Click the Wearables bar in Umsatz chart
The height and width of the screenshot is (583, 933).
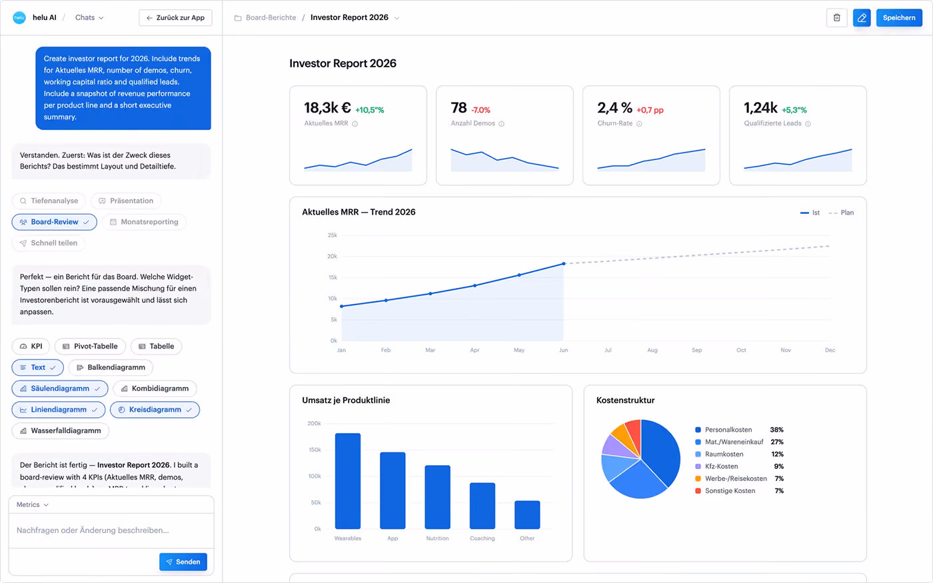[348, 481]
